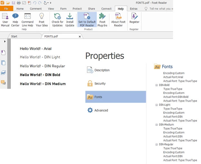This screenshot has height=164, width=201.
Task: Click 'Hello World! - DIN Bold' text
Action: (x=40, y=75)
